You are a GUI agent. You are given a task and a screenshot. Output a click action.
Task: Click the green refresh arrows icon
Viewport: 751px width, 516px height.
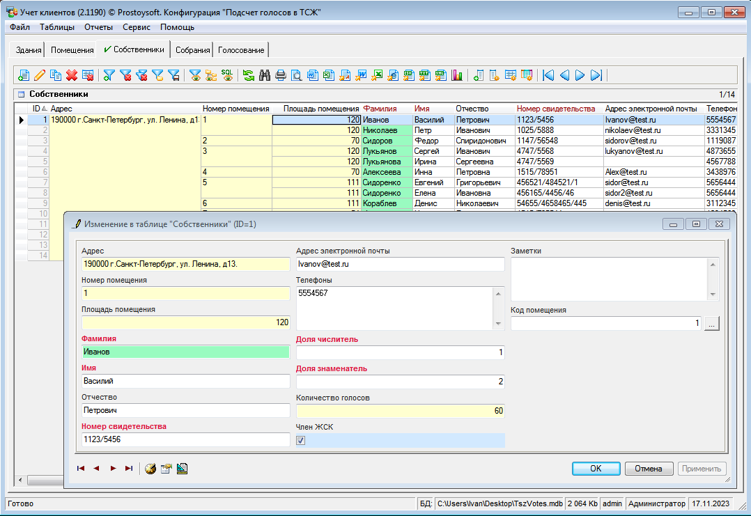coord(248,75)
